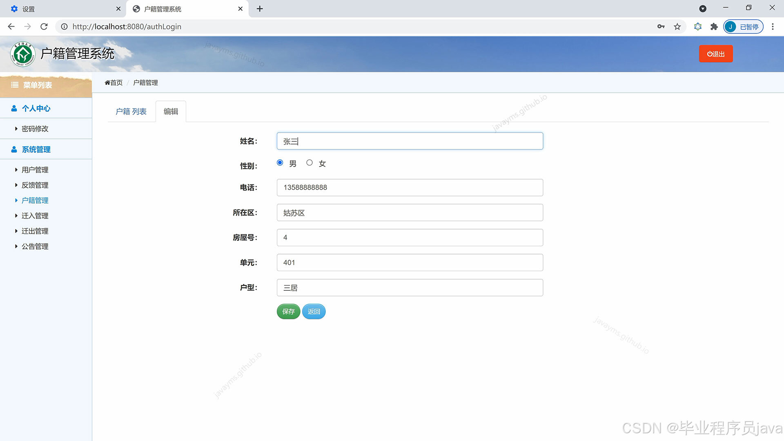Viewport: 784px width, 441px height.
Task: Click the arrow beside 用户管理
Action: click(x=16, y=170)
